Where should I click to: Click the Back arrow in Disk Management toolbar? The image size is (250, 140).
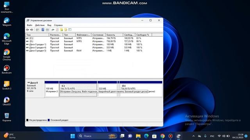27,30
